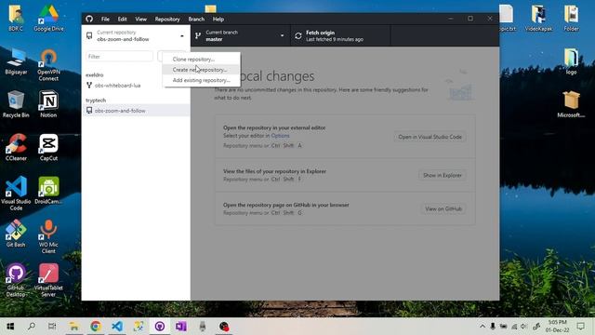Open the logo desktop folder icon
Screen dimensions: 595x335
571,61
